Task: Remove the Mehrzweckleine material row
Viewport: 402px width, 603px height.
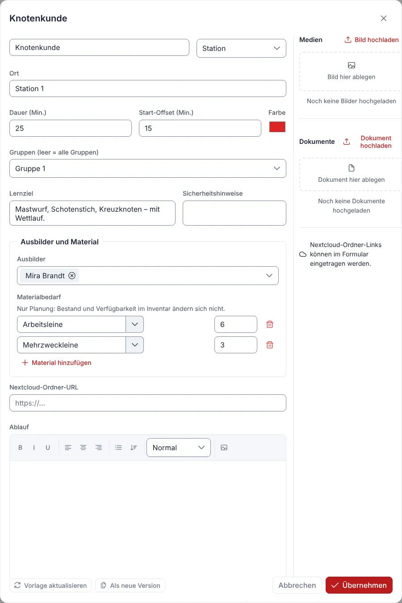Action: pyautogui.click(x=270, y=345)
